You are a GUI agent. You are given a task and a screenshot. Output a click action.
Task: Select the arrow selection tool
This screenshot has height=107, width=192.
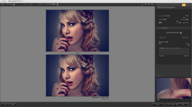[x=142, y=4]
